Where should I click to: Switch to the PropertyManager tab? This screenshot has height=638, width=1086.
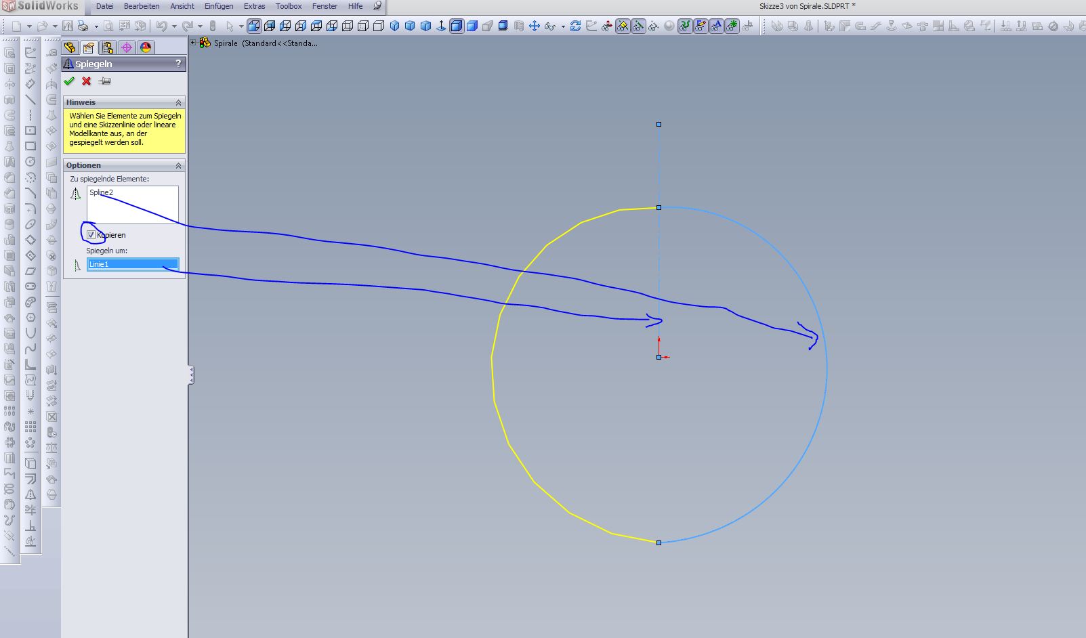[89, 47]
